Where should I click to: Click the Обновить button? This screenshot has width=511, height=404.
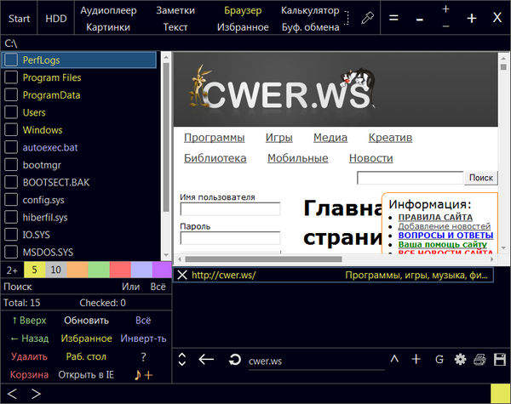87,321
